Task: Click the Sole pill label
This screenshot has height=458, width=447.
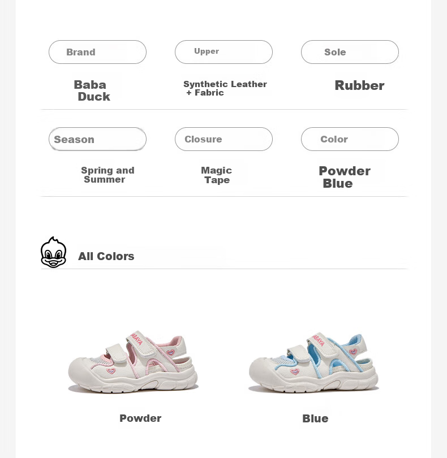Action: [x=350, y=52]
